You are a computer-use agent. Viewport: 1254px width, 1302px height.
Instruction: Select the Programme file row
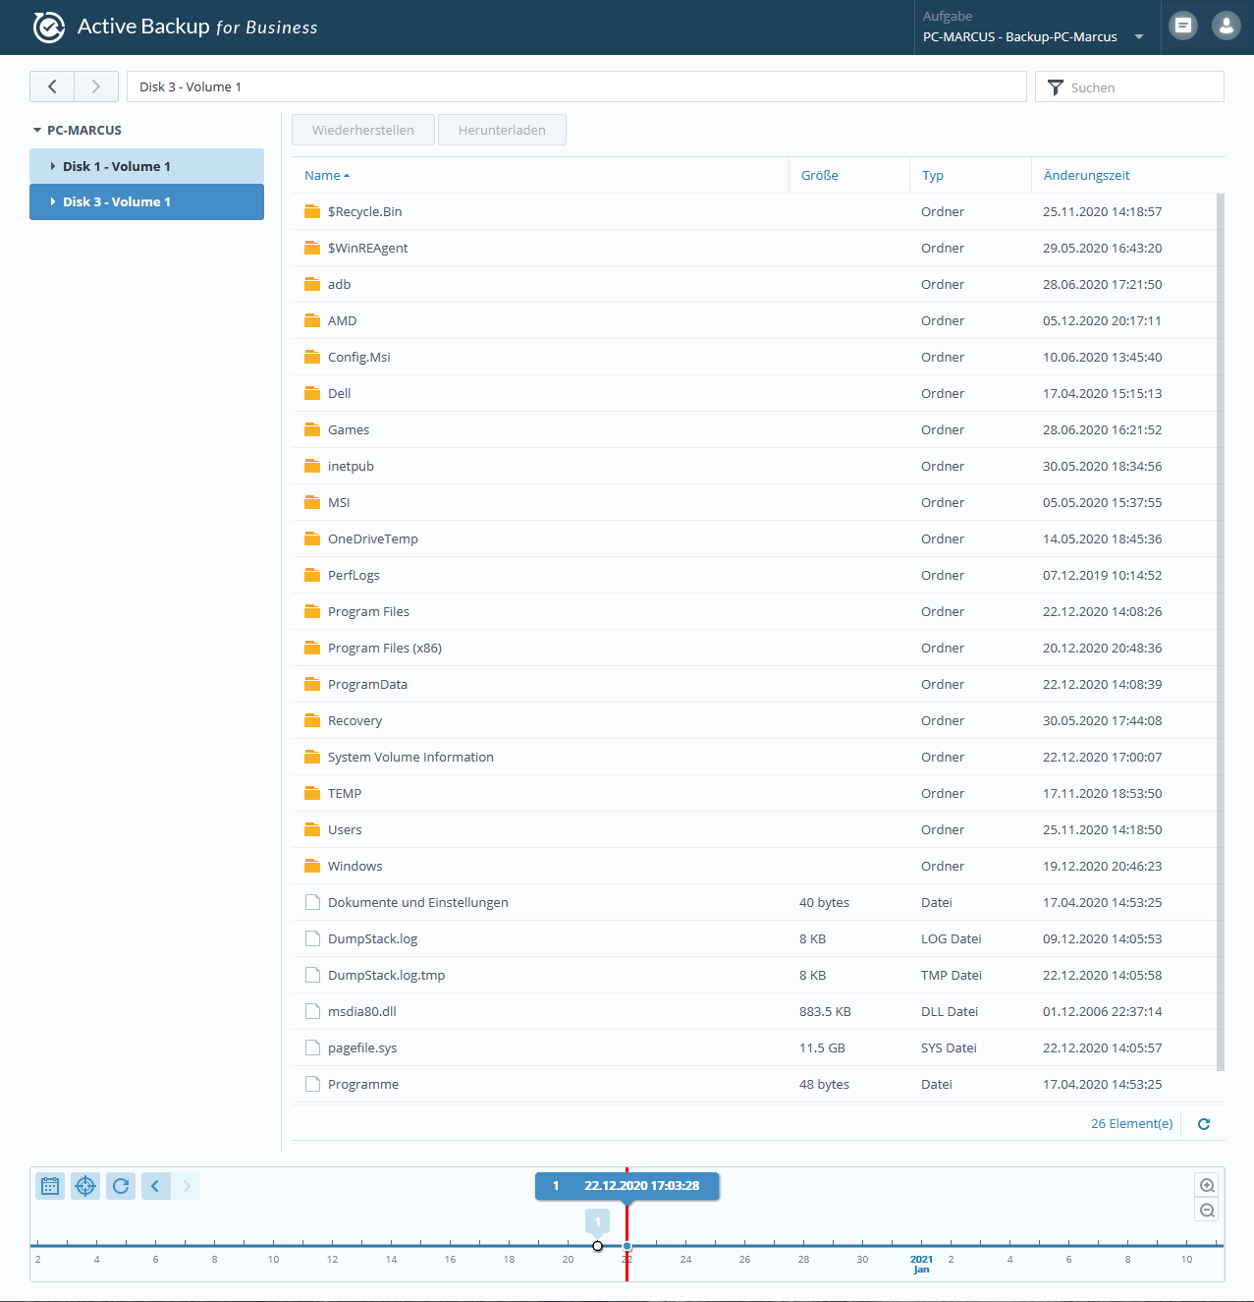753,1084
